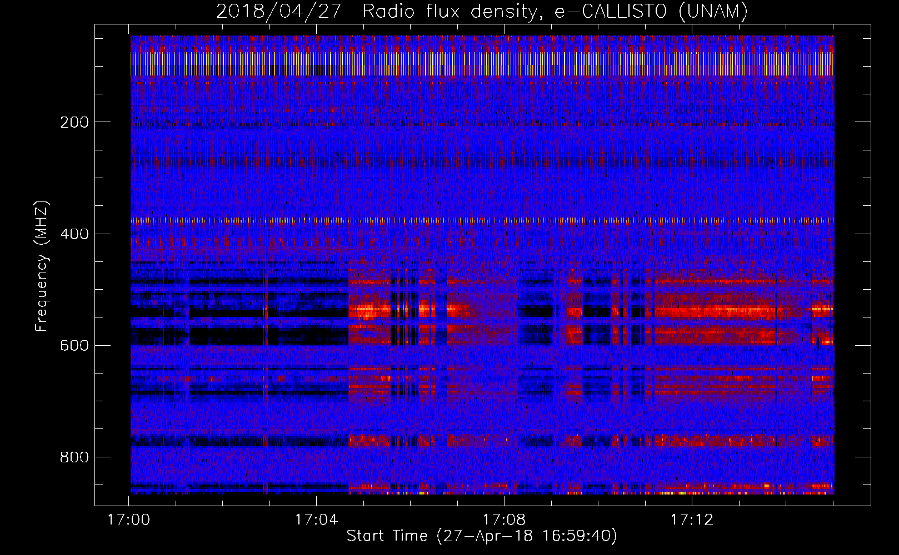This screenshot has width=899, height=555.
Task: Click the plot title '2018/04/27 Radio flux density'
Action: pyautogui.click(x=482, y=11)
